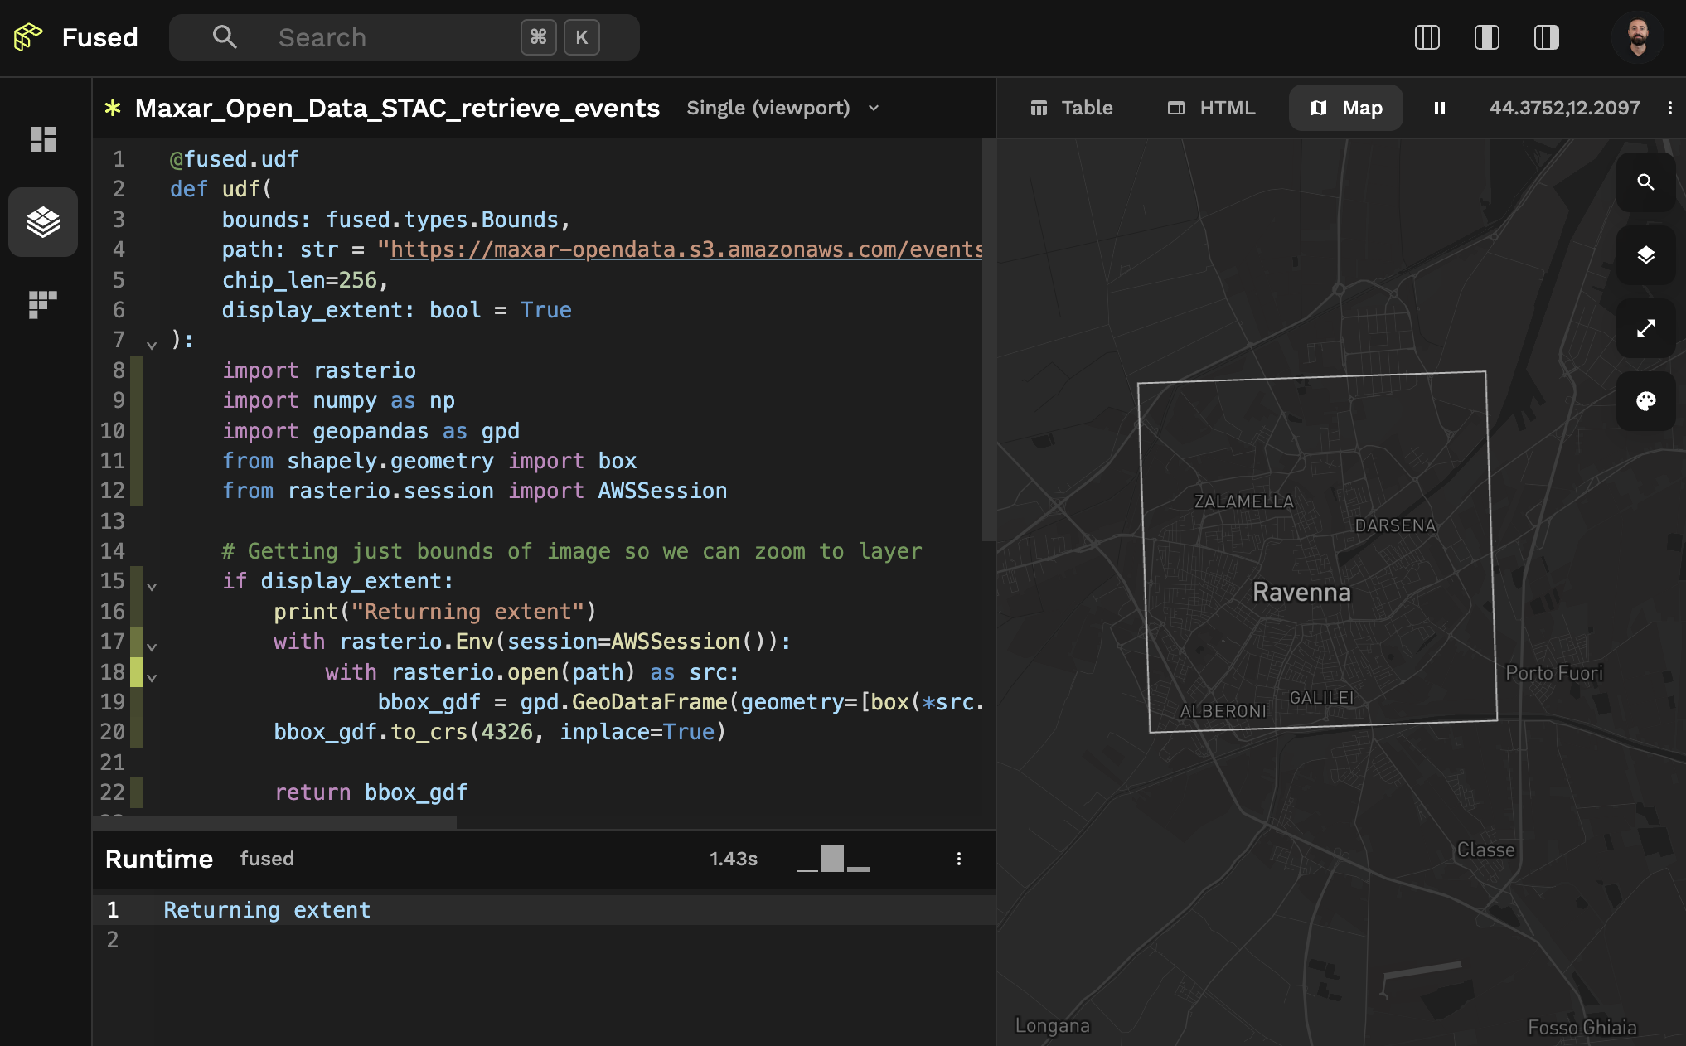This screenshot has width=1686, height=1046.
Task: Open your profile avatar menu
Action: click(1636, 36)
